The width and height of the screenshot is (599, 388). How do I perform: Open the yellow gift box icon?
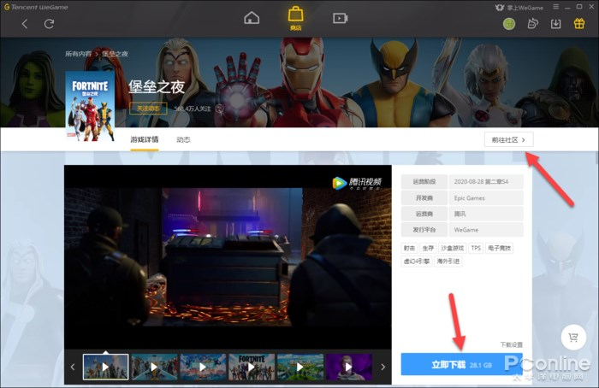click(579, 24)
